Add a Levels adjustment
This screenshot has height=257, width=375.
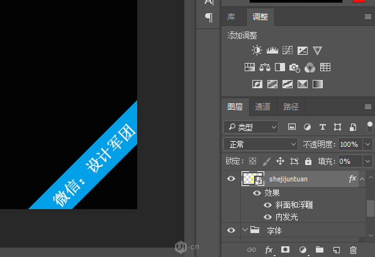[272, 50]
